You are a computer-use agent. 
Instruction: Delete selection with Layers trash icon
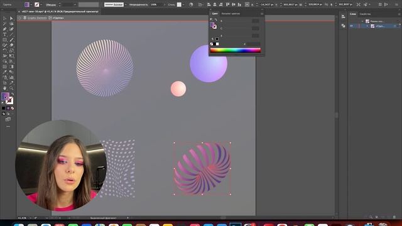(x=394, y=217)
